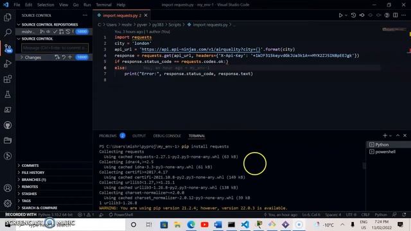Add a new terminal with plus icon
The width and height of the screenshot is (411, 231).
point(385,135)
